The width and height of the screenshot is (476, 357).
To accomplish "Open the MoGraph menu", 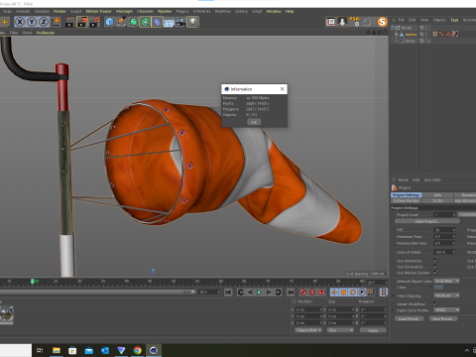I will (124, 11).
